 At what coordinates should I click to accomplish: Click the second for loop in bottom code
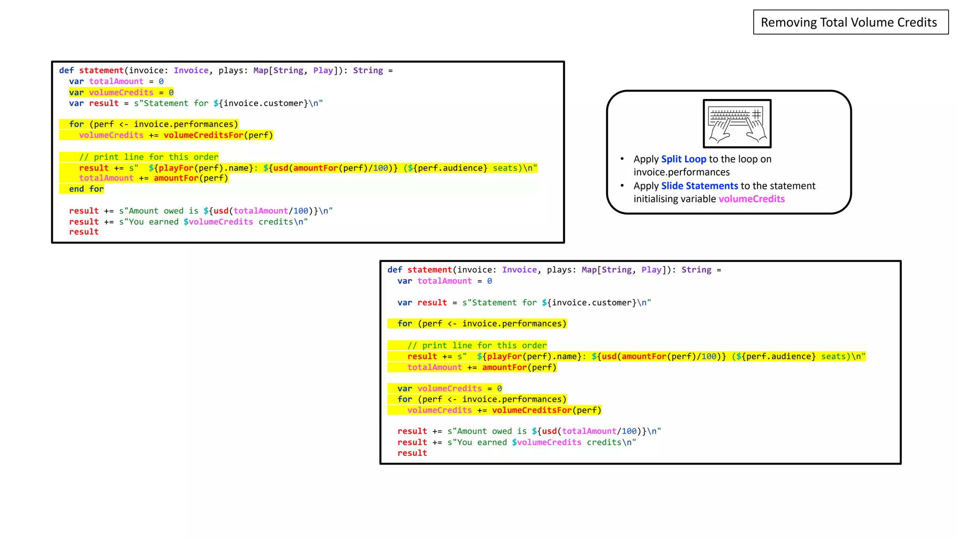tap(481, 399)
